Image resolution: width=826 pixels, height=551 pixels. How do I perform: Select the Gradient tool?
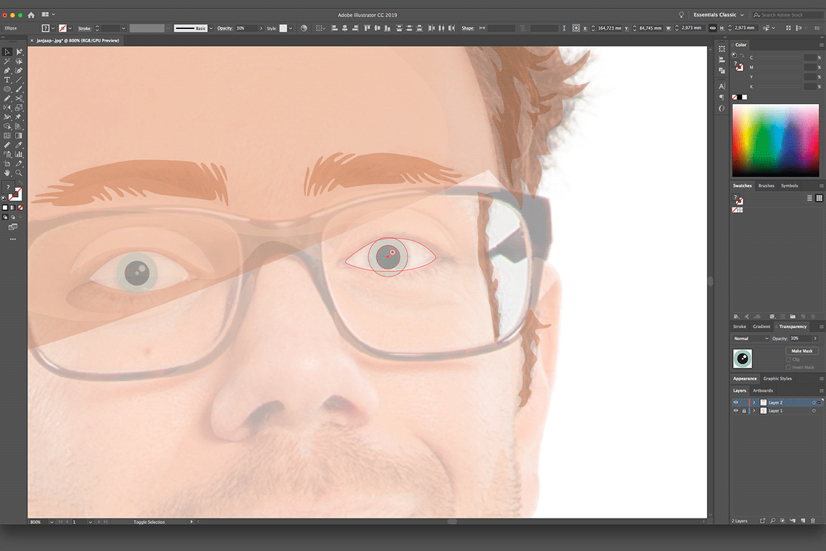coord(19,136)
